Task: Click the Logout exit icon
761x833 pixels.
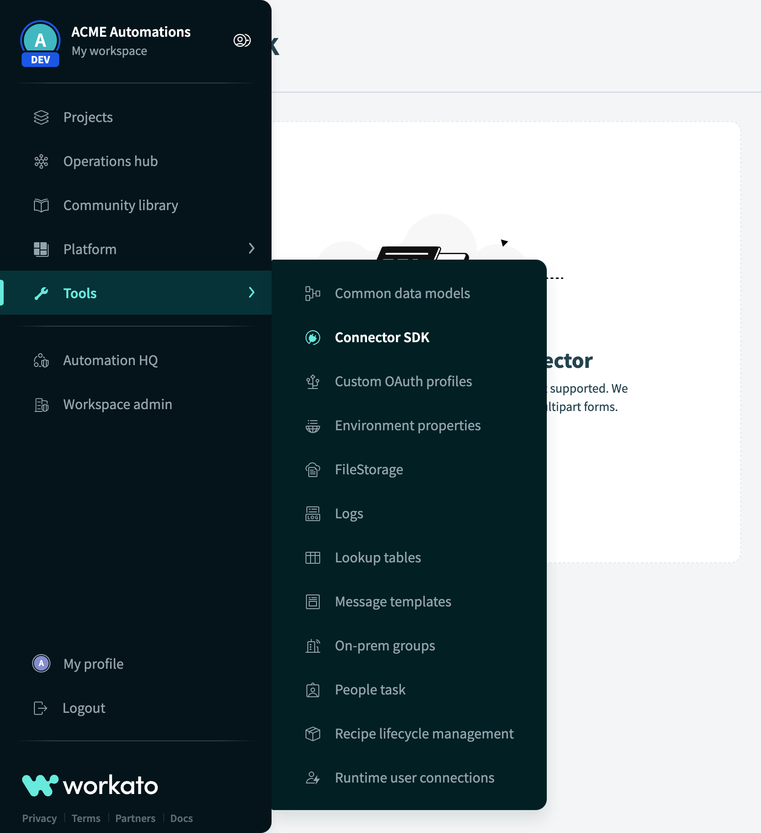Action: pos(40,708)
